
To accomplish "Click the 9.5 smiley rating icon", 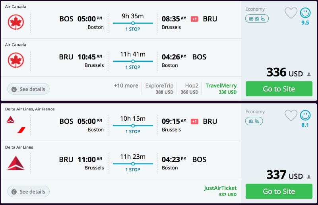I will tap(305, 13).
